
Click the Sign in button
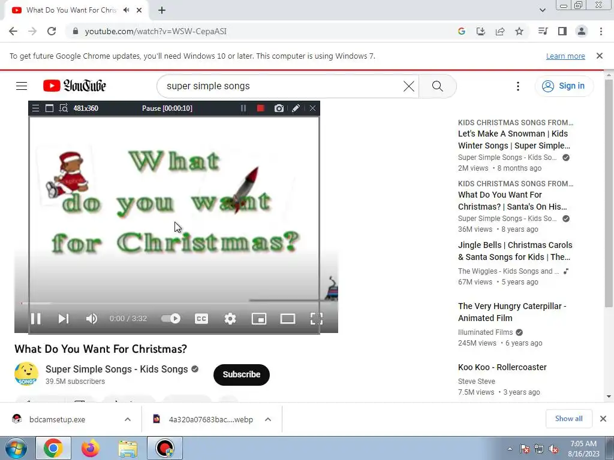[564, 86]
